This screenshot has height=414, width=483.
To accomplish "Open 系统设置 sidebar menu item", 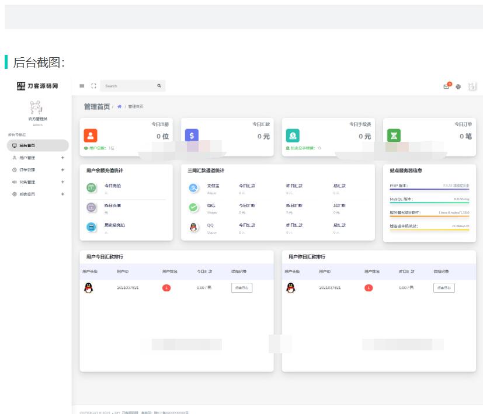I will pyautogui.click(x=27, y=194).
